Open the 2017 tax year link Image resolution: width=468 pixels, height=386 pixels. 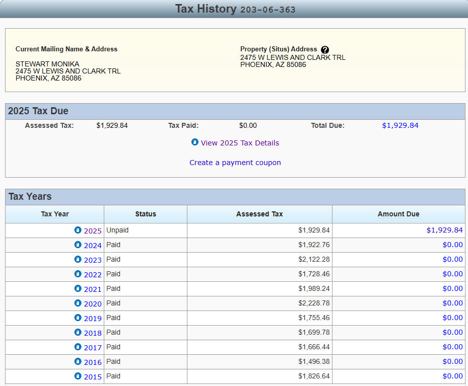(93, 348)
